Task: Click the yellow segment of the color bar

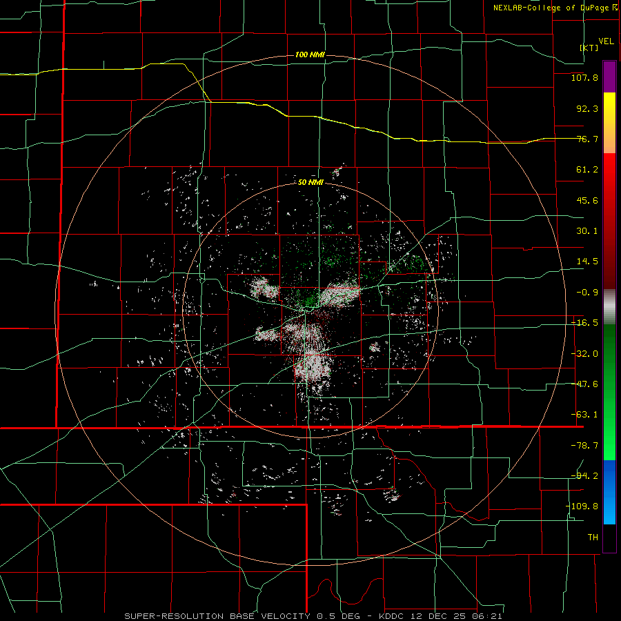Action: (609, 123)
